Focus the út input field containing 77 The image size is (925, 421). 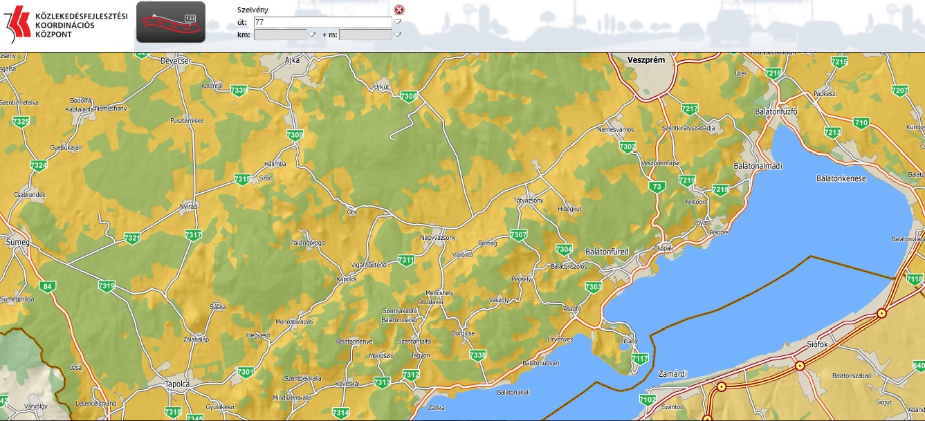322,22
